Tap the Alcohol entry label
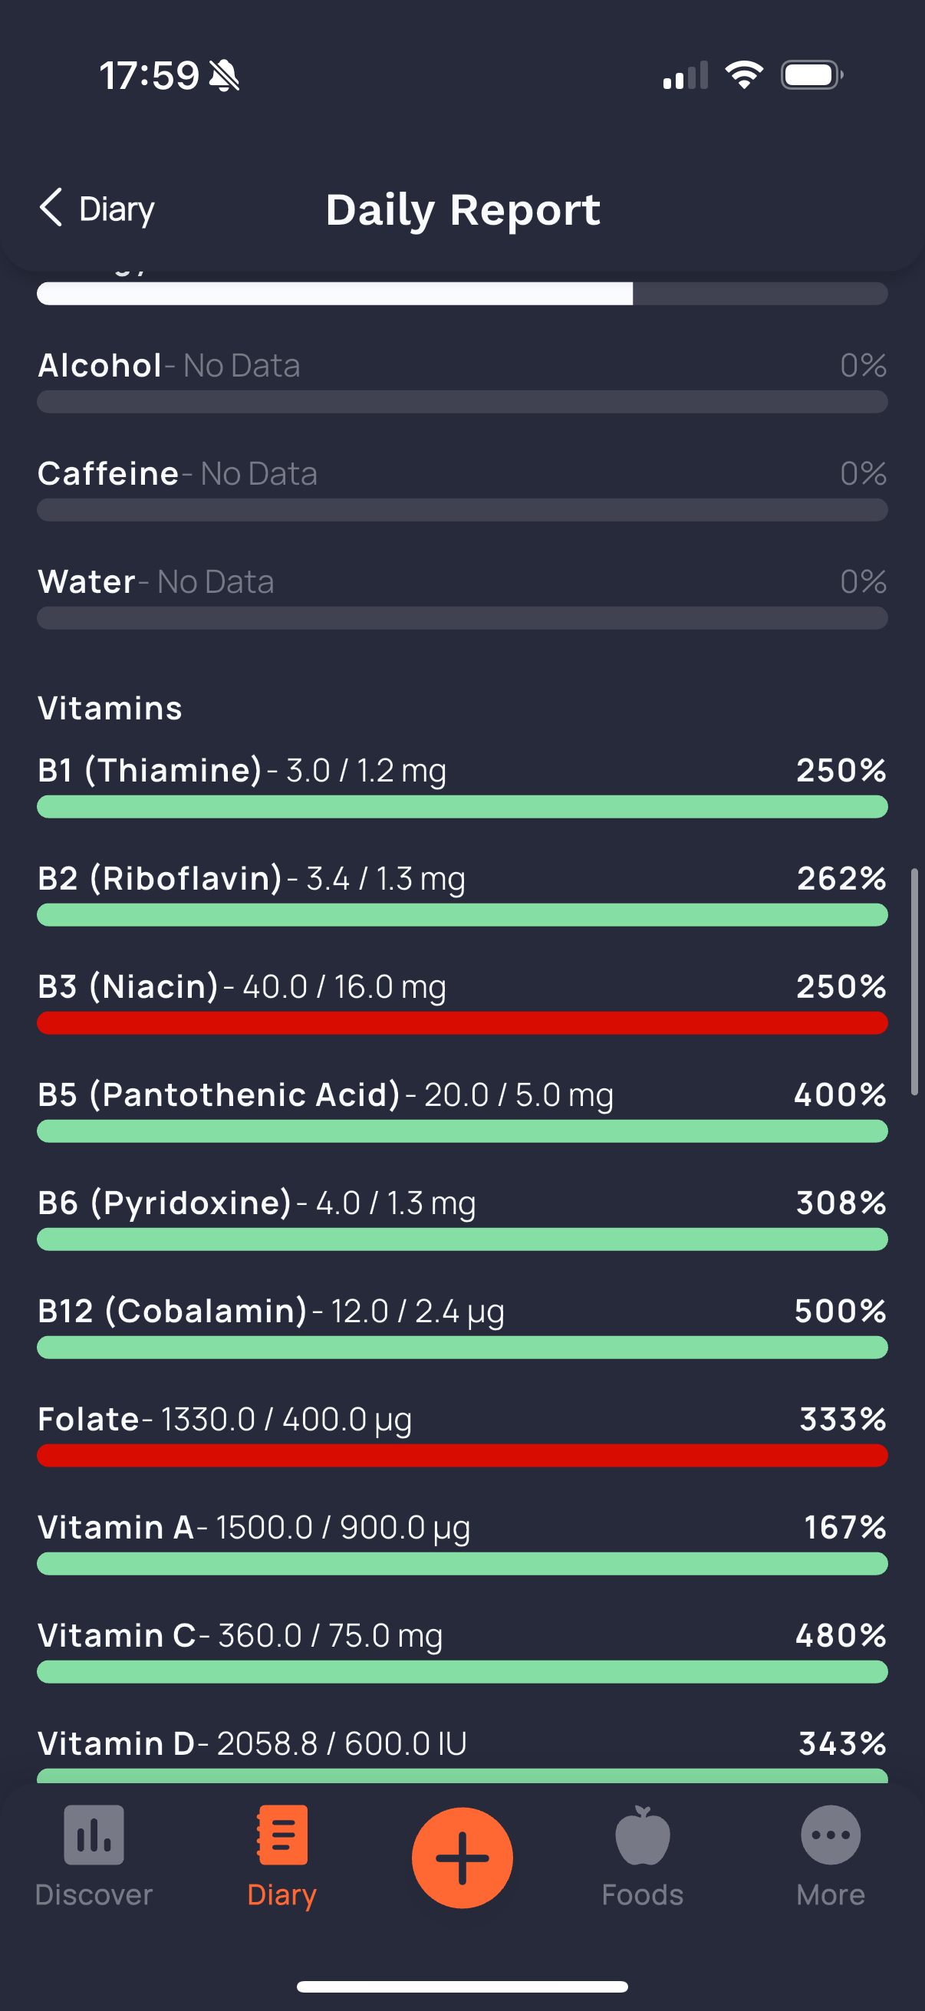Viewport: 925px width, 2011px height. pyautogui.click(x=100, y=365)
